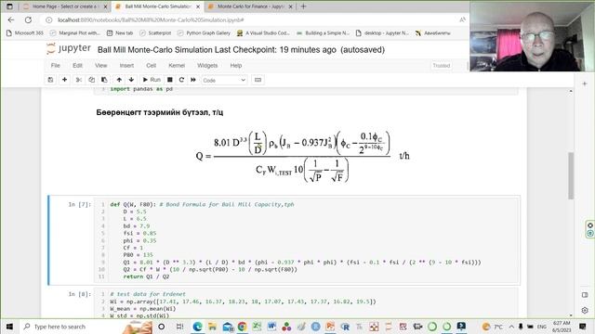Screen dimensions: 595x334
Task: Open the cell type Code dropdown
Action: tap(224, 81)
